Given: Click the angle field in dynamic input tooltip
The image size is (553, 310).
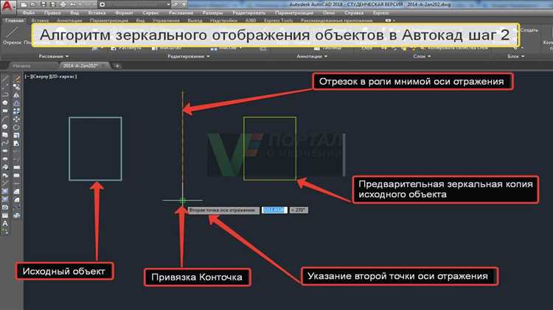Looking at the screenshot, I should [299, 210].
